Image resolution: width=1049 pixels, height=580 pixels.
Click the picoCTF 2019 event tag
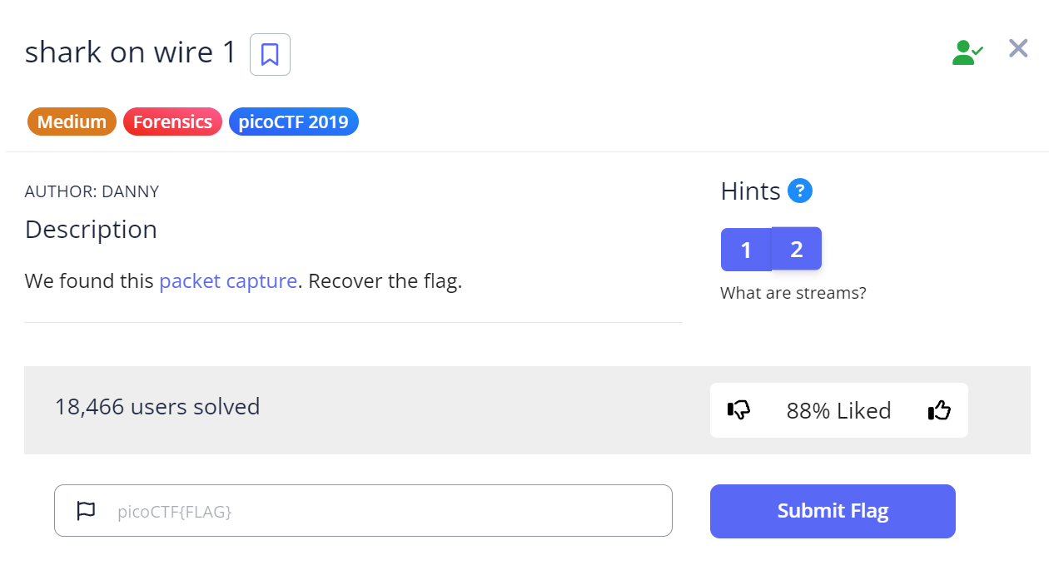293,122
